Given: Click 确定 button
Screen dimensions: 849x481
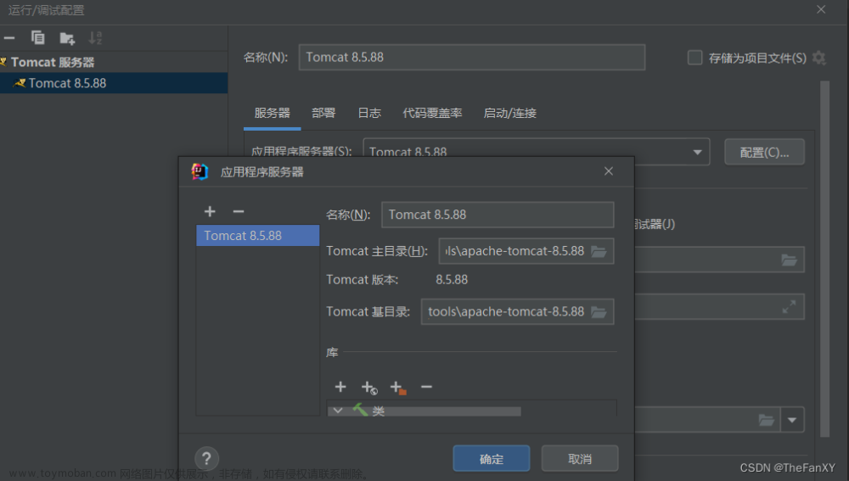Looking at the screenshot, I should point(491,459).
